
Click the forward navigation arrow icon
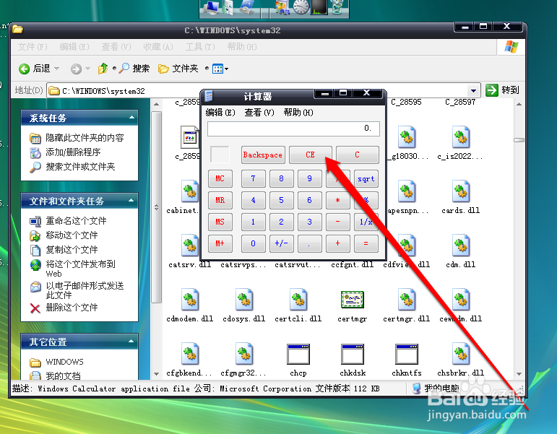[x=76, y=69]
